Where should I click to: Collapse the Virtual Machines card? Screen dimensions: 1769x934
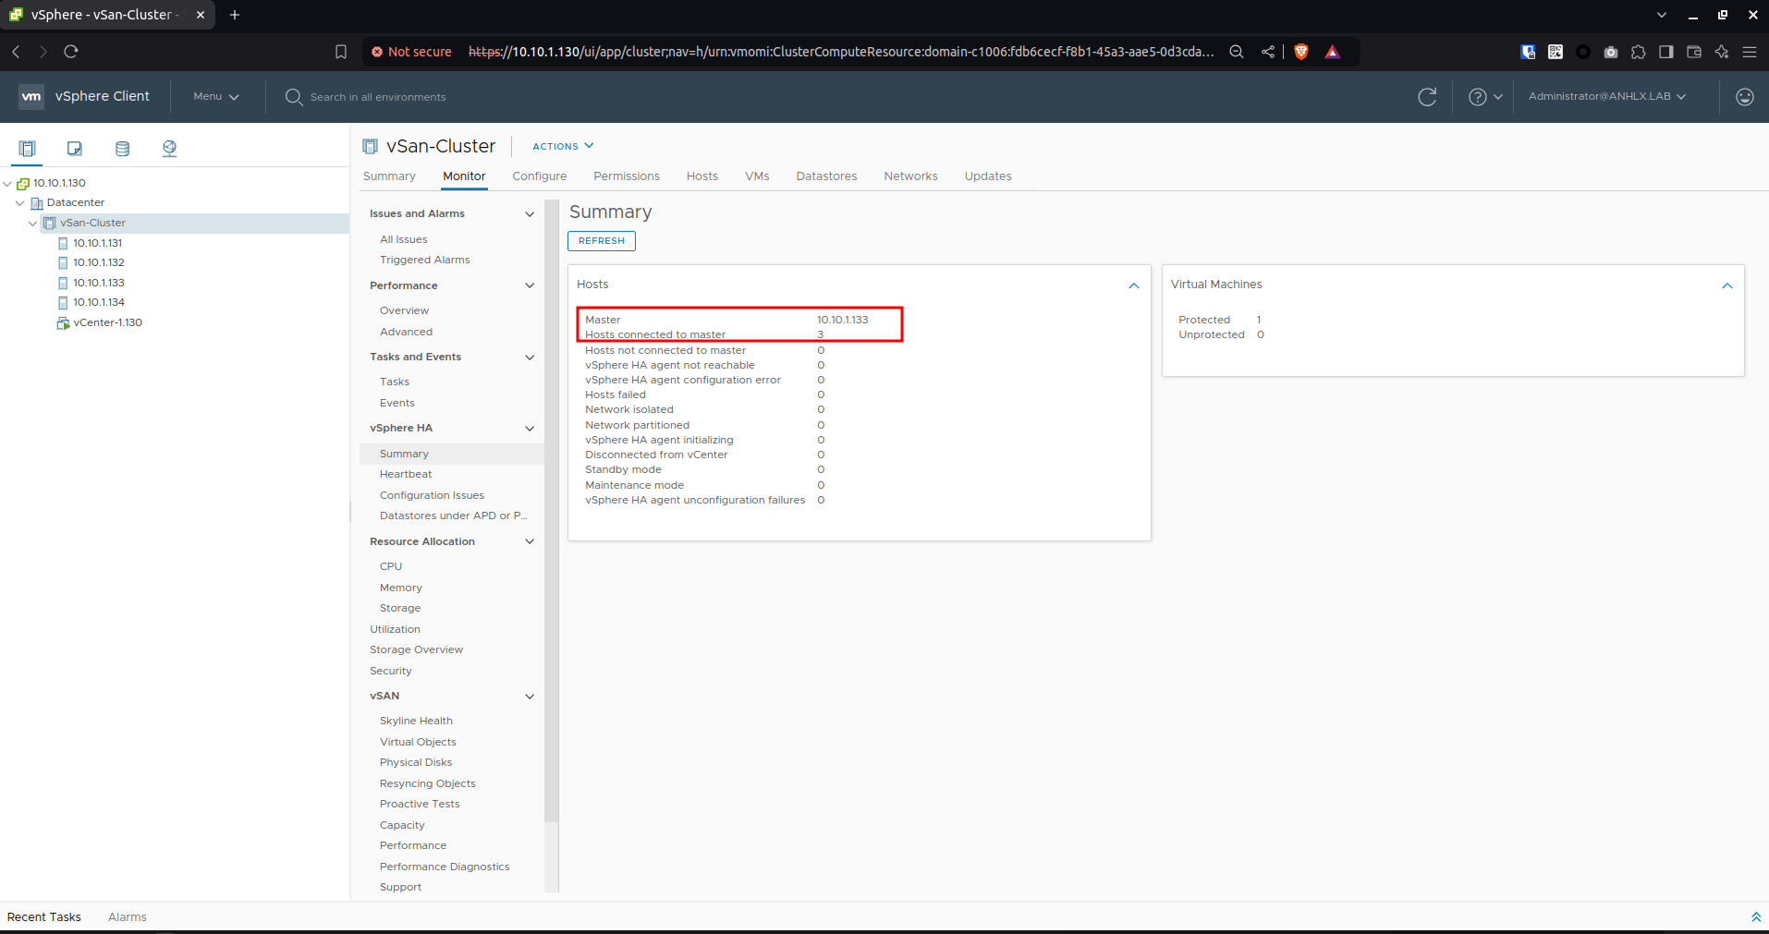(x=1726, y=285)
